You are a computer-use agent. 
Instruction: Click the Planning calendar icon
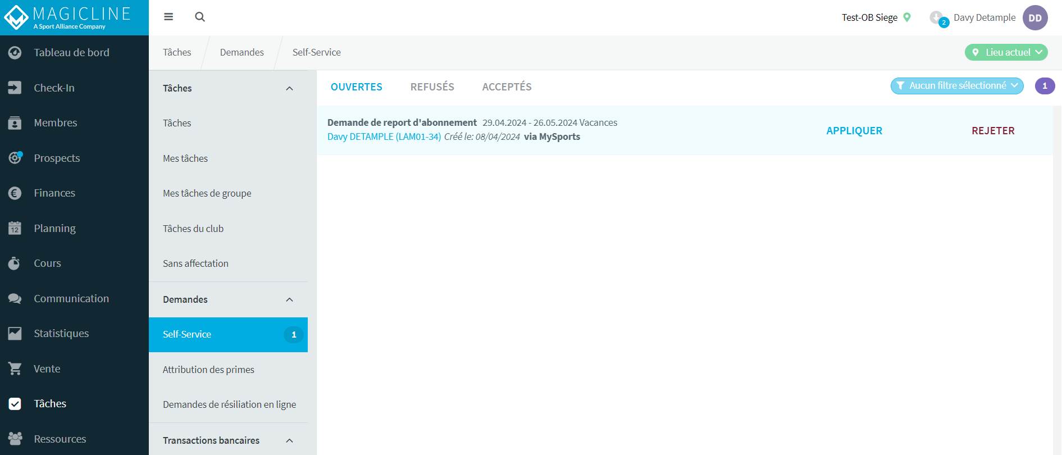15,228
